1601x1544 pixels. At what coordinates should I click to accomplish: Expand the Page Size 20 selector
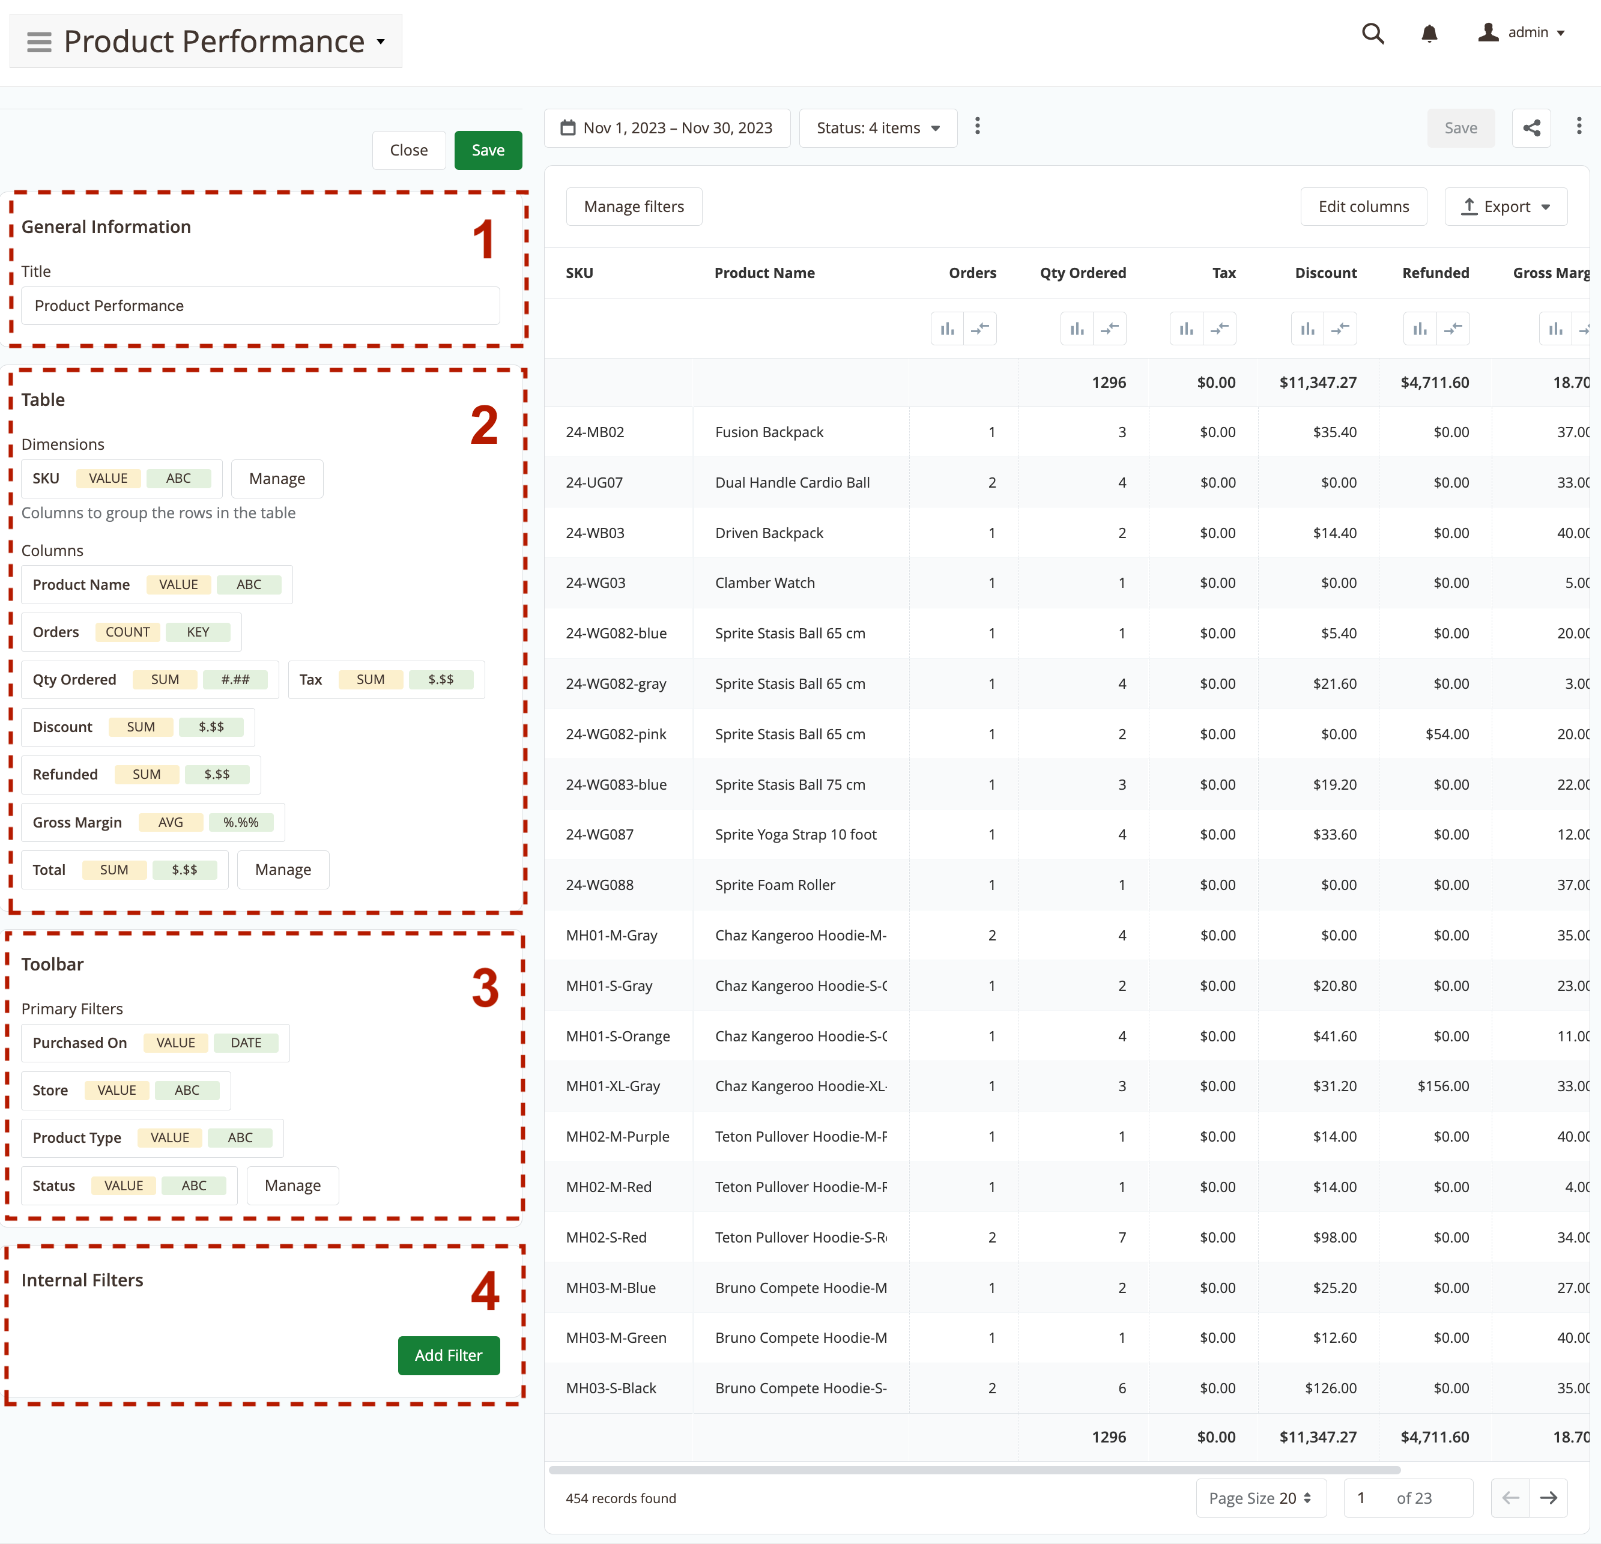point(1261,1498)
